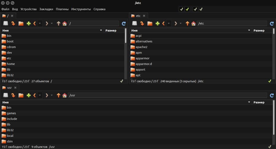Viewport: 276px width, 149px height.
Task: Open forward history dropdown in /usr panel
Action: (x=52, y=95)
